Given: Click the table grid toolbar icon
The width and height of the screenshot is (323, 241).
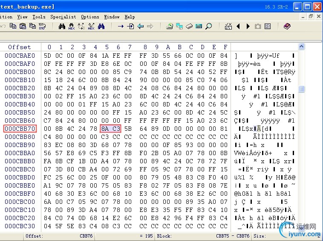Looking at the screenshot, I should (268, 26).
